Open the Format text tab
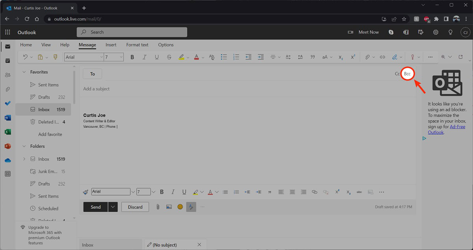The height and width of the screenshot is (250, 473). pos(137,45)
